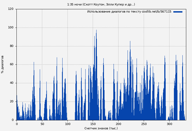Click the blue legend color swatch
The height and width of the screenshot is (131, 192).
pyautogui.click(x=178, y=12)
